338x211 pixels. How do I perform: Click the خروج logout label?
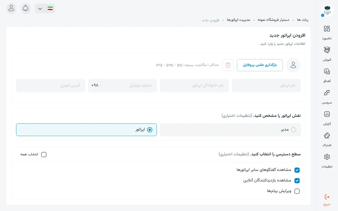(x=327, y=204)
